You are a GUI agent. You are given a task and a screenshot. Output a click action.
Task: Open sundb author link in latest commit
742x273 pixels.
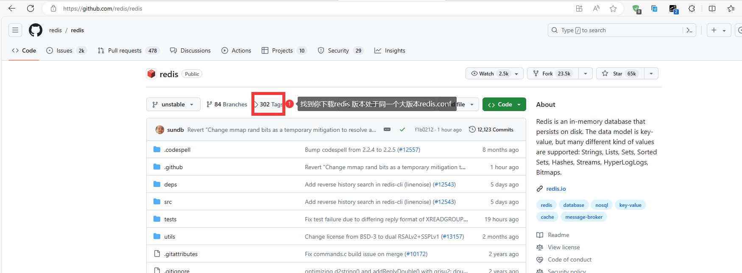click(x=176, y=130)
